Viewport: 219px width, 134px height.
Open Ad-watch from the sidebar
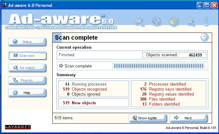pyautogui.click(x=27, y=68)
